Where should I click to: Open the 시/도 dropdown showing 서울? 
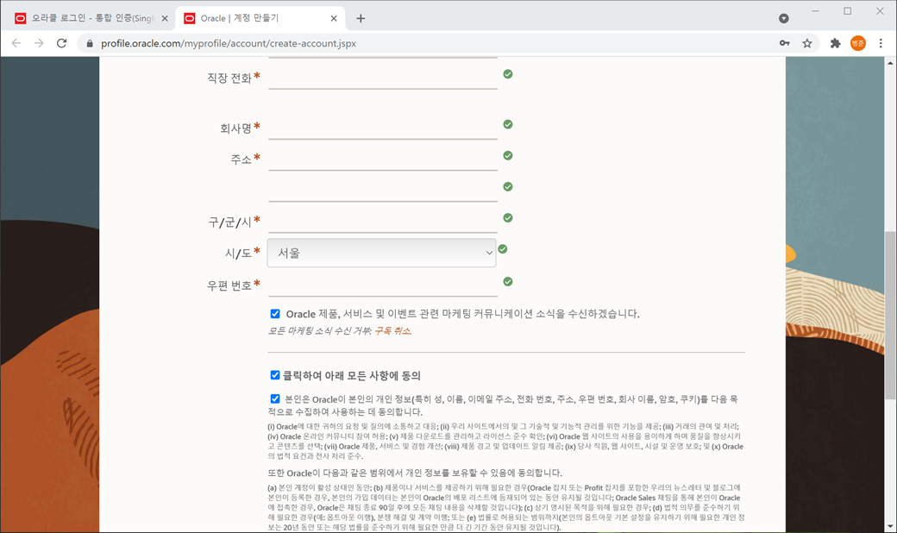[x=381, y=253]
